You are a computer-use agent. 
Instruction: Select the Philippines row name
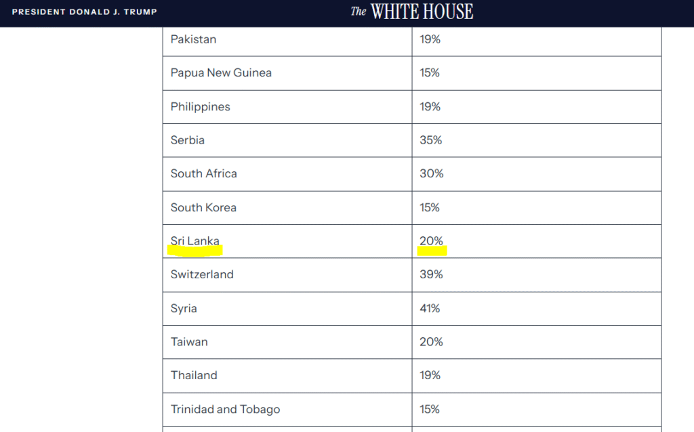[200, 107]
